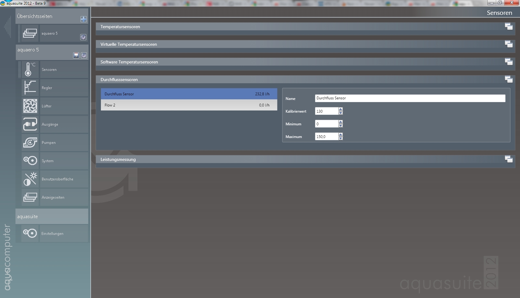This screenshot has height=298, width=520.
Task: Click the Übersichtsseiten group header
Action: (52, 16)
